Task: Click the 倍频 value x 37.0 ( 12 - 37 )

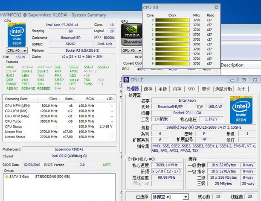Action: click(167, 171)
